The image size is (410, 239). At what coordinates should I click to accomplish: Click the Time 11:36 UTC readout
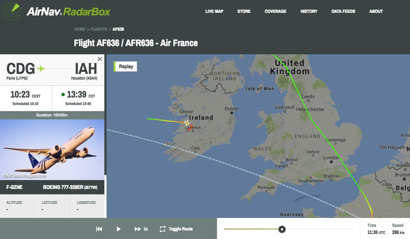click(x=376, y=229)
